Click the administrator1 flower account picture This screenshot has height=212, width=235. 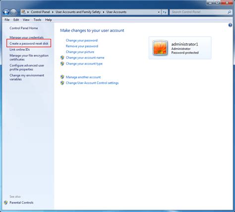160,48
